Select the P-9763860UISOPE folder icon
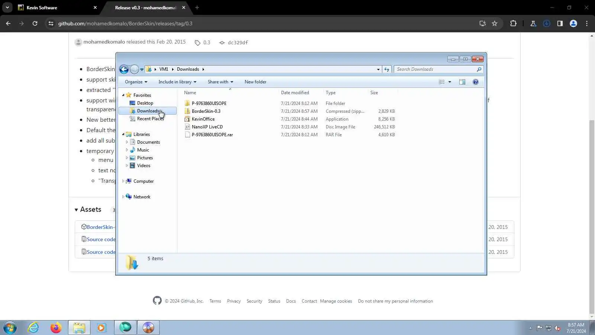595x335 pixels. 187,103
